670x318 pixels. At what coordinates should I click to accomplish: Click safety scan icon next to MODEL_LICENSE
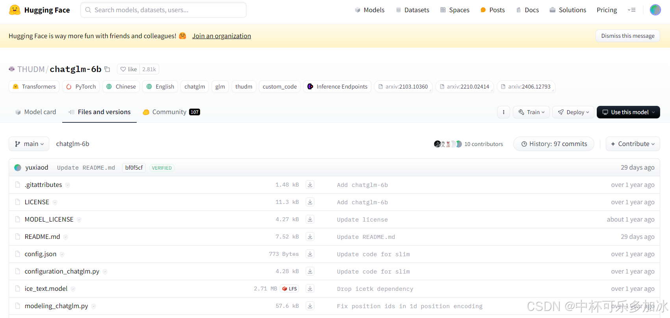(79, 220)
